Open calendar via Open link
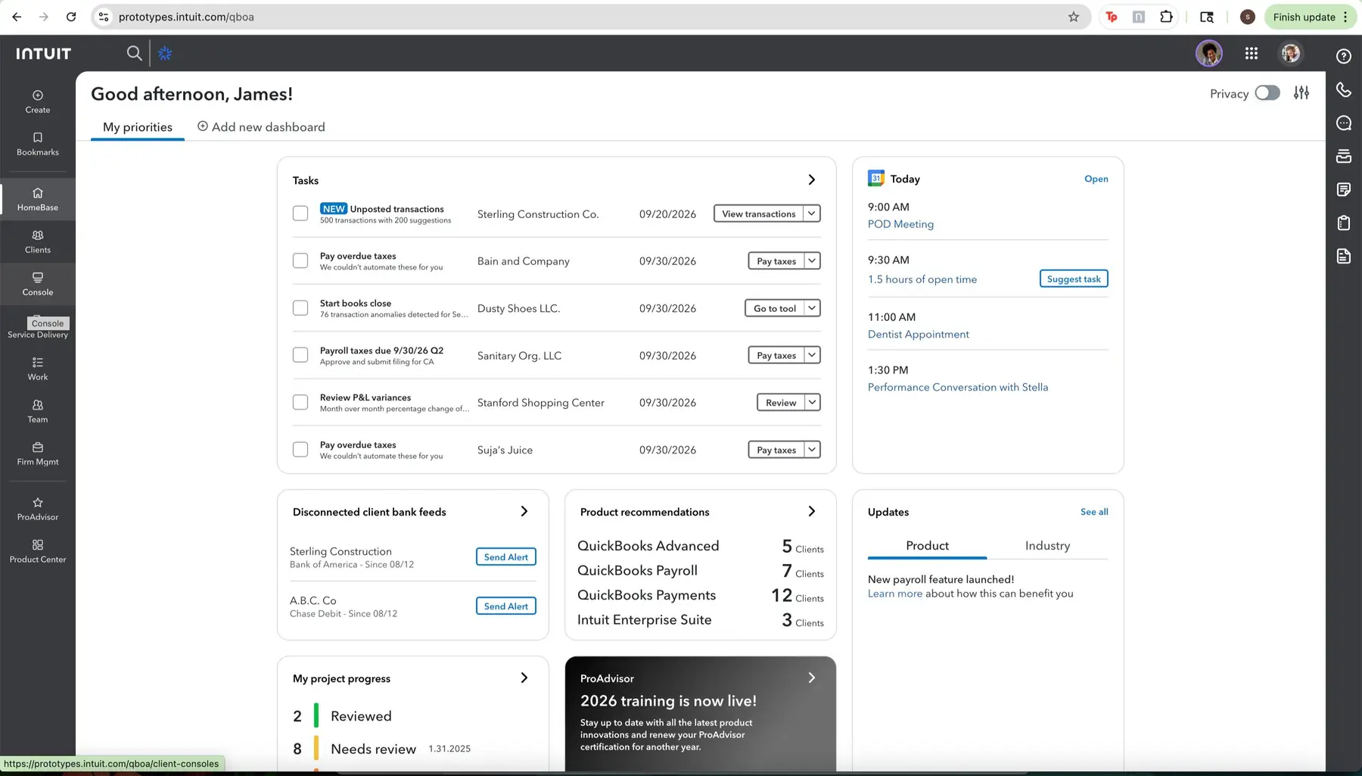Viewport: 1362px width, 776px height. pyautogui.click(x=1096, y=179)
